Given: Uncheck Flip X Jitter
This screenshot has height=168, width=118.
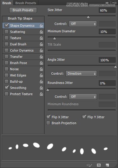Looking at the screenshot, I should coord(48,117).
